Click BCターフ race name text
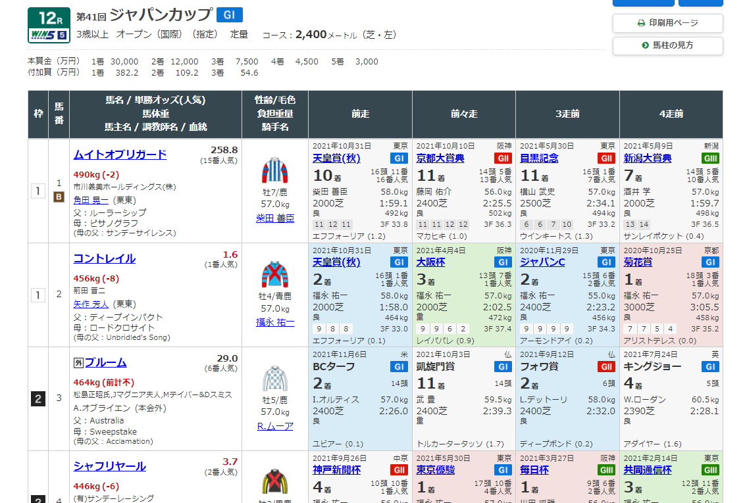Viewport: 745px width, 503px height. [x=334, y=367]
